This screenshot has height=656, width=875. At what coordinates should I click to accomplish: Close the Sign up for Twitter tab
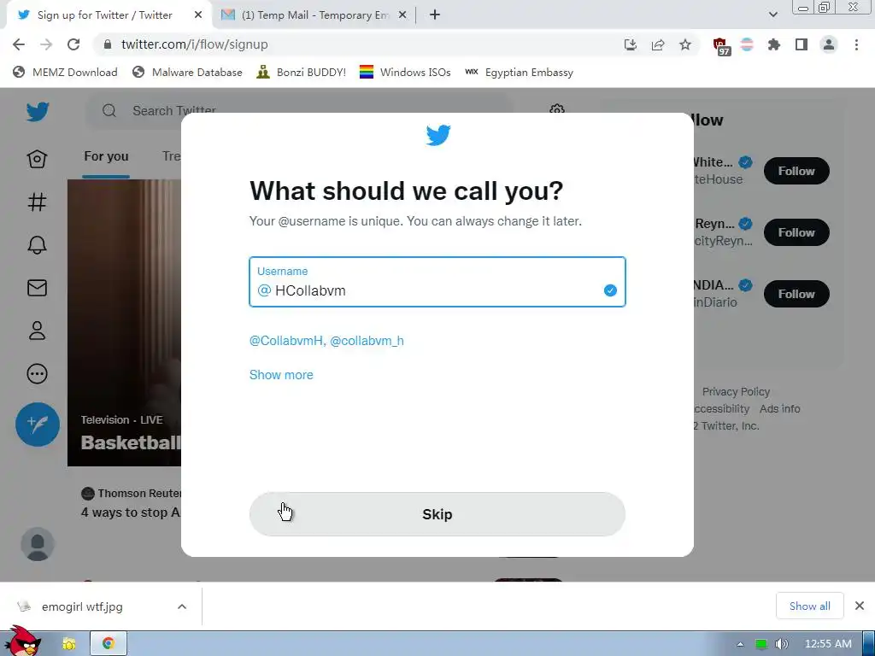pos(198,15)
